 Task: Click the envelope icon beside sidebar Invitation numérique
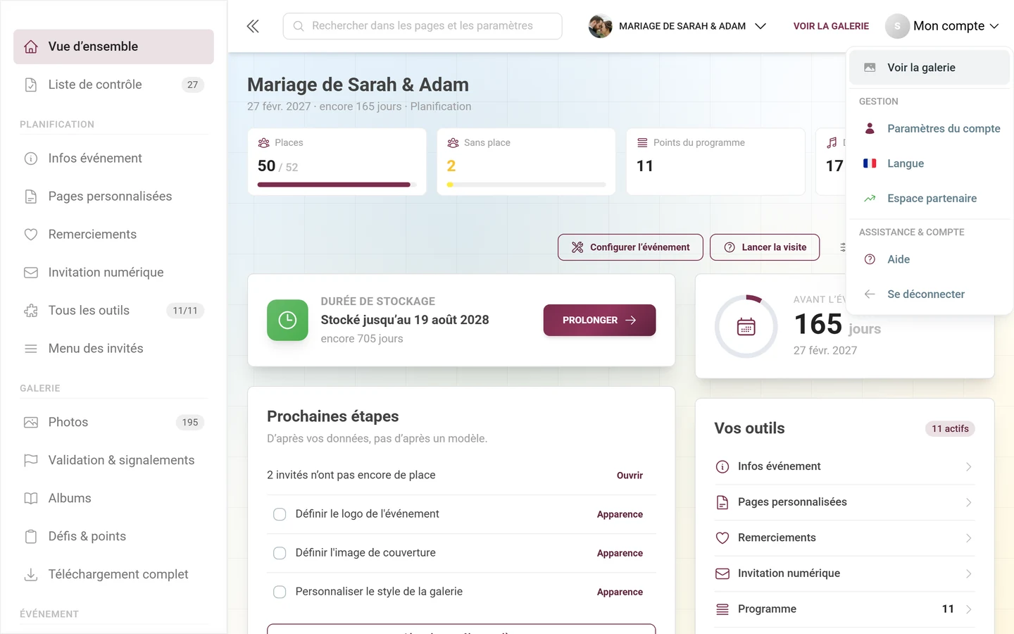click(x=31, y=273)
